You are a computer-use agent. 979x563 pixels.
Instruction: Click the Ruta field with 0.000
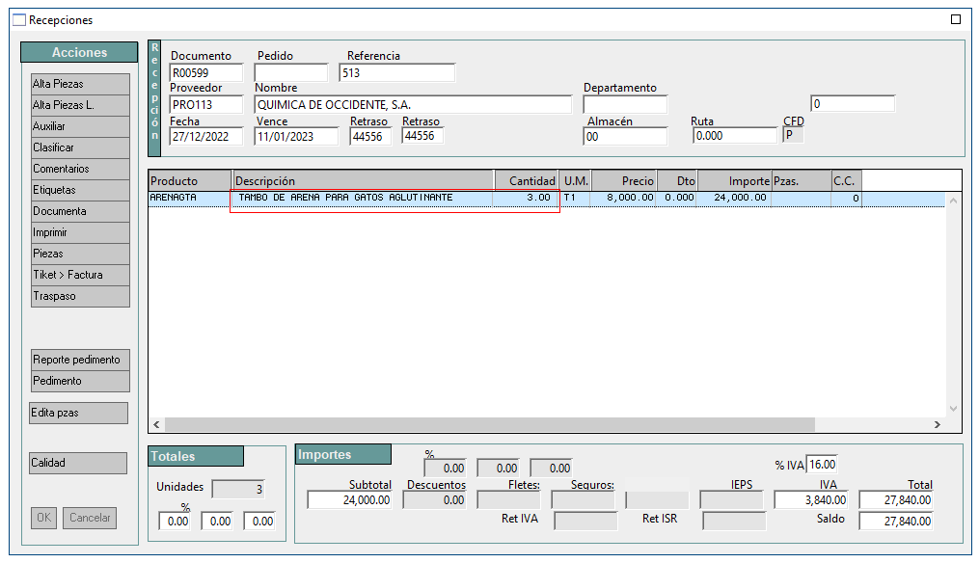pos(735,135)
